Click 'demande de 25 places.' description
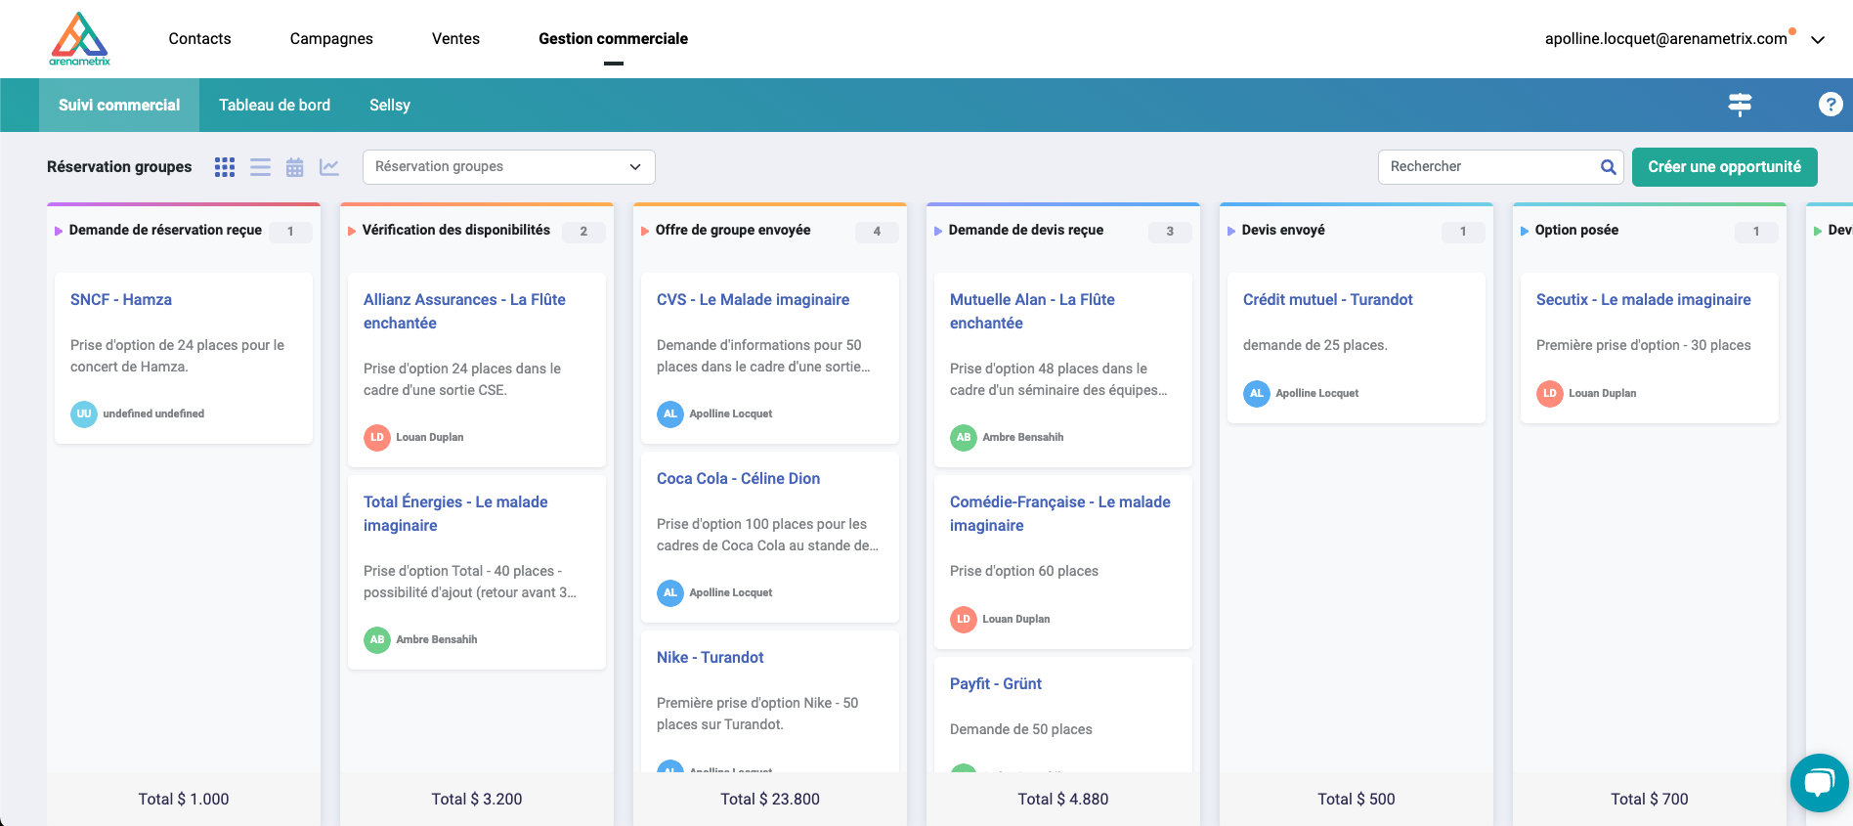 tap(1314, 345)
